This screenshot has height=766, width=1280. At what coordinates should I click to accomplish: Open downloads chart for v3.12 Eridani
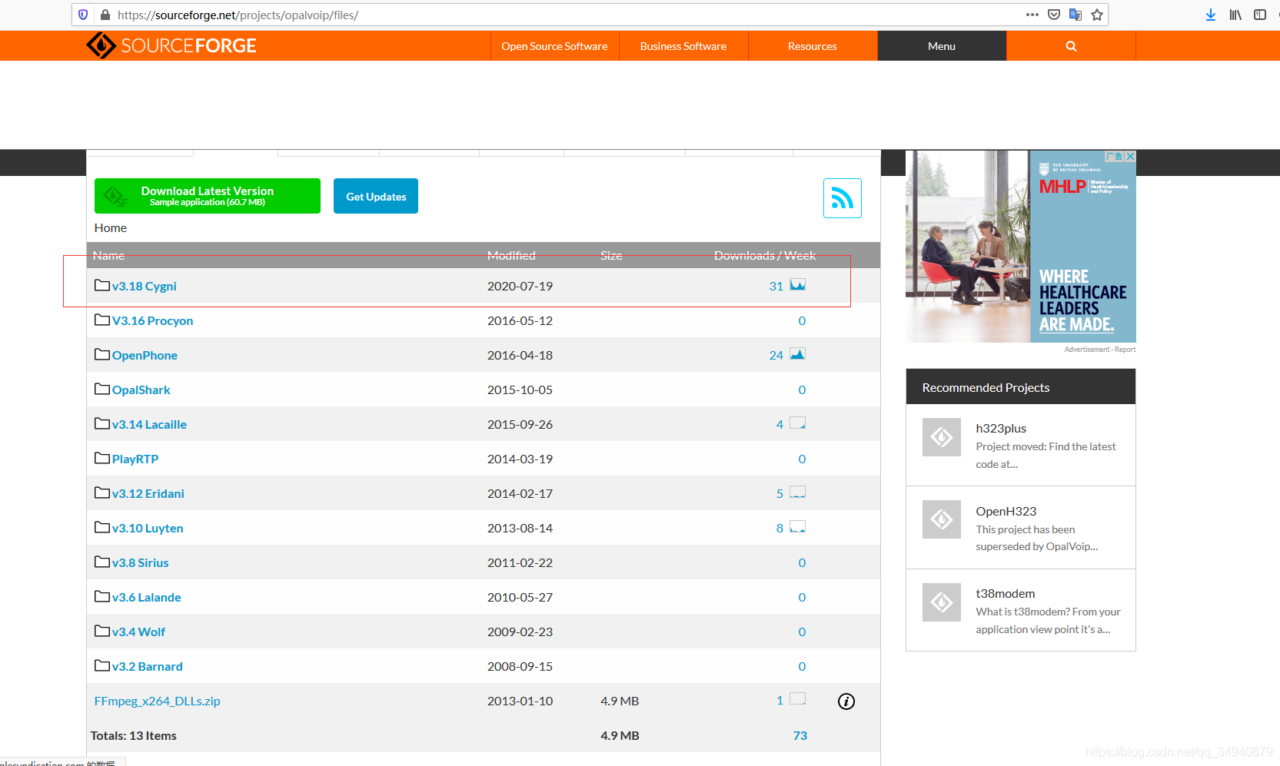[798, 492]
